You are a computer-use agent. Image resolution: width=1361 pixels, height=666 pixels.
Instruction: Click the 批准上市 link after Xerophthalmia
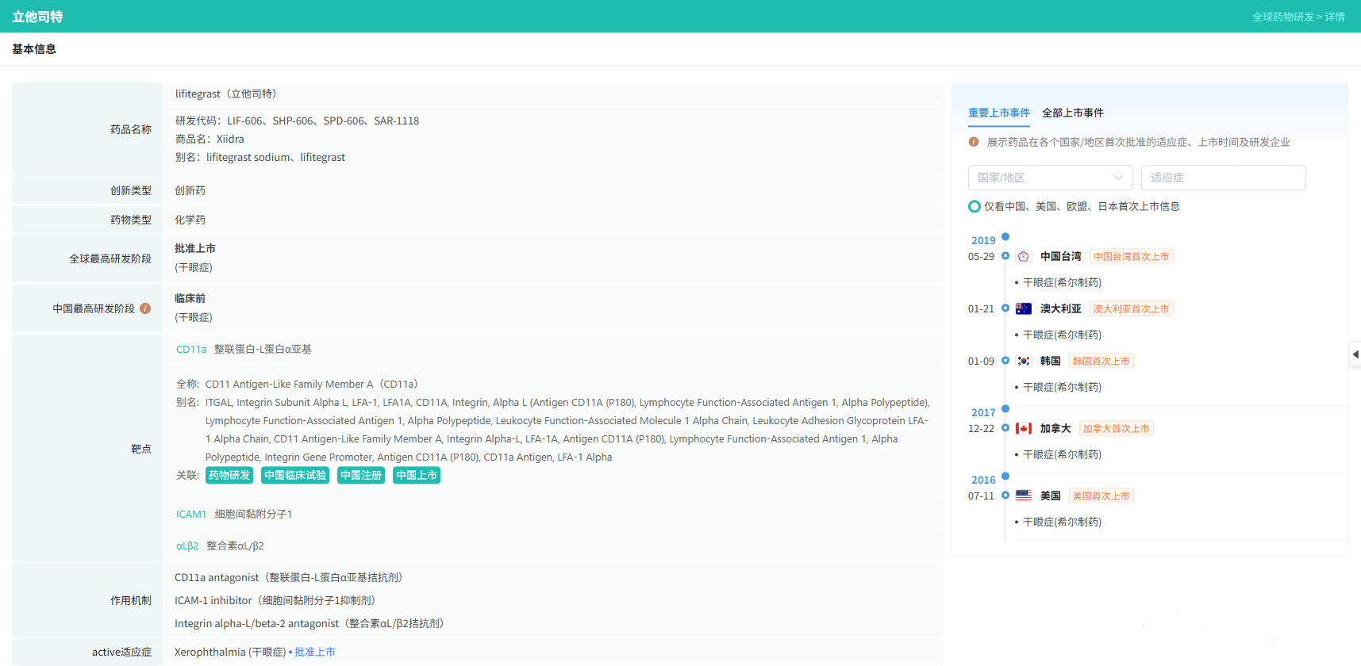315,652
